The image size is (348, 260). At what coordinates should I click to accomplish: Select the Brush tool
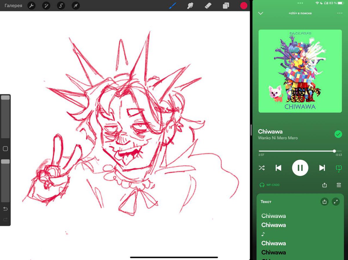[x=173, y=5]
